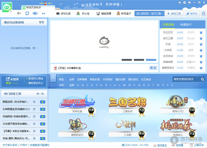Click the 搜索您想玩的游戏 search field
The height and width of the screenshot is (148, 207).
pos(186,79)
